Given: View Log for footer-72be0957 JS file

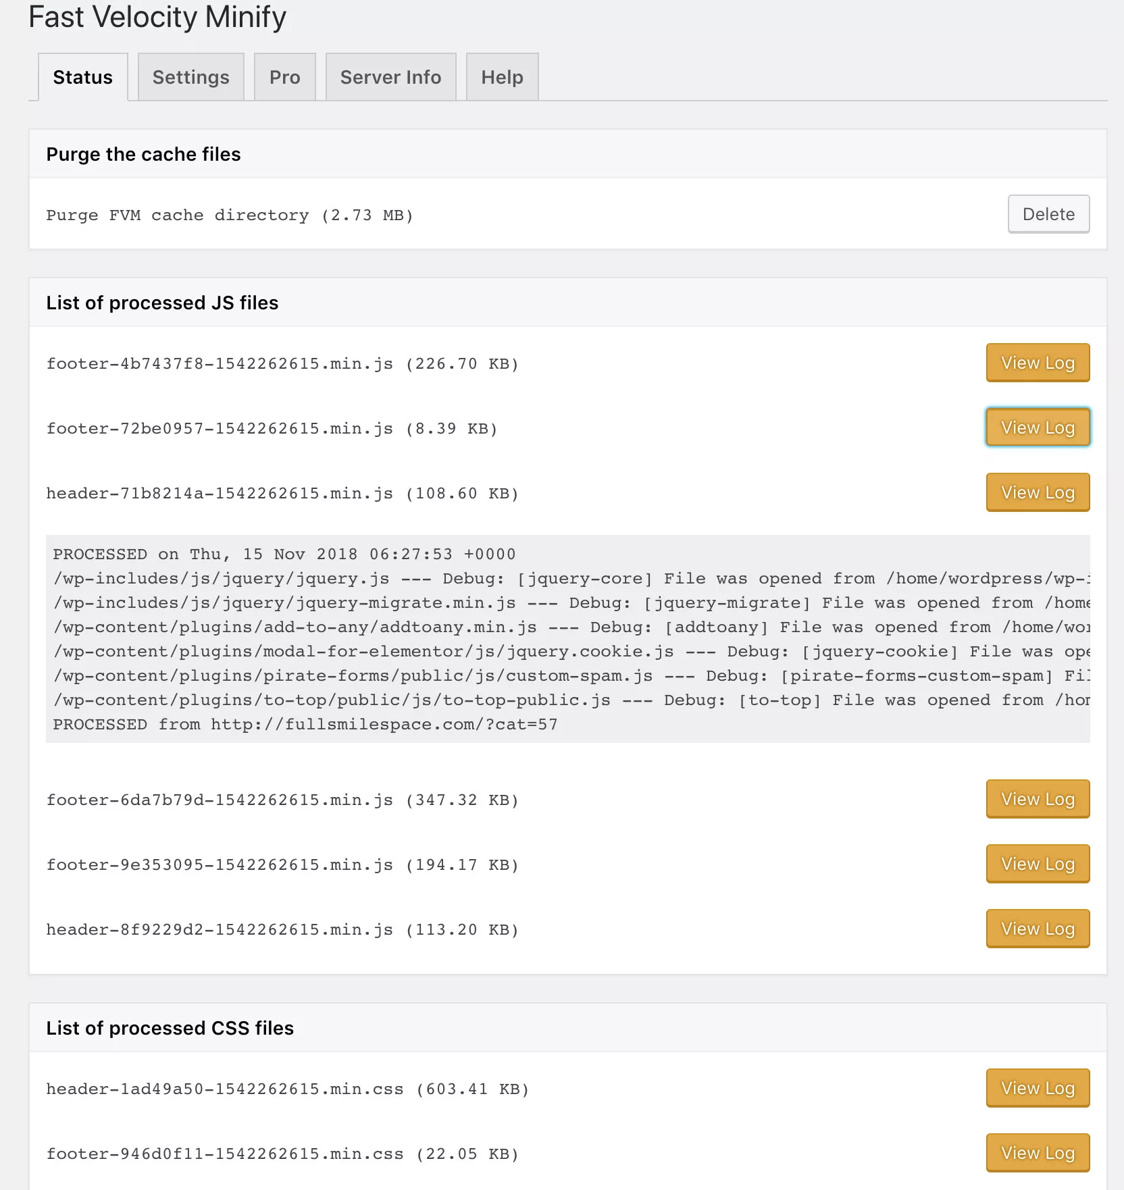Looking at the screenshot, I should pyautogui.click(x=1038, y=428).
